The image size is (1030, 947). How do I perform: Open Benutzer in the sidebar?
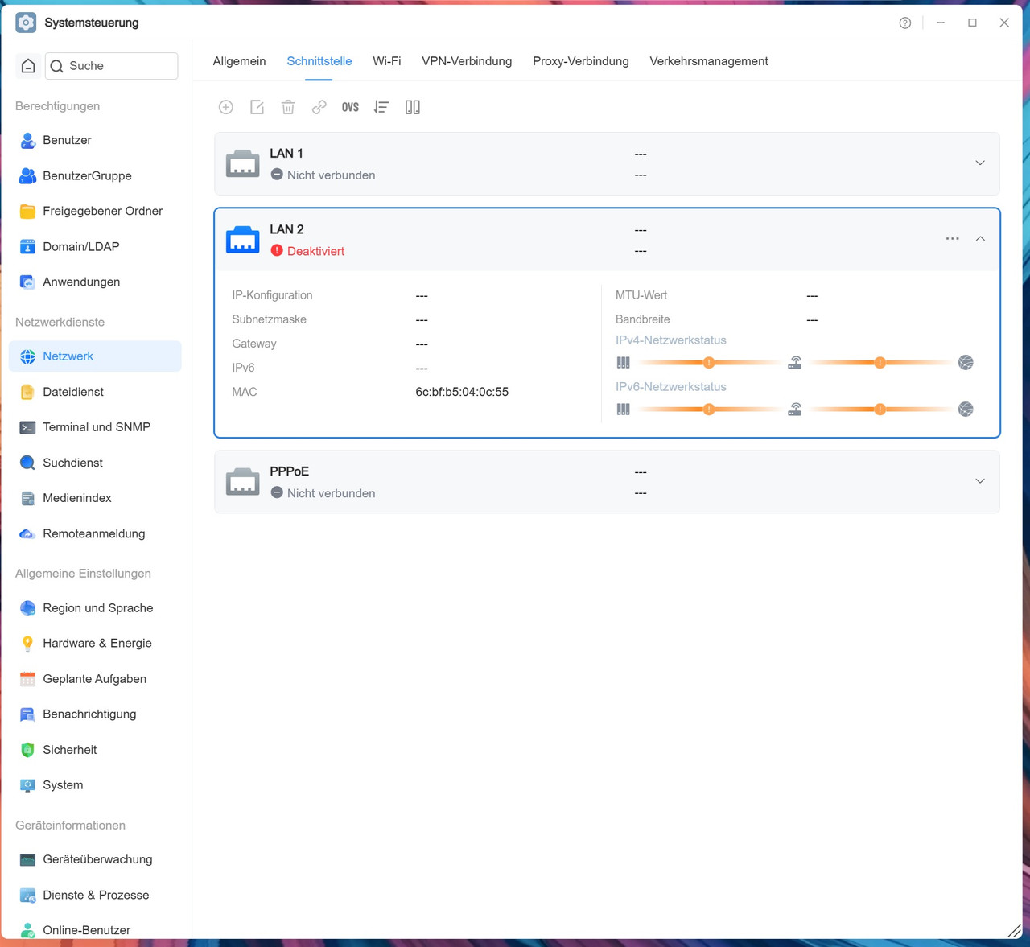(x=95, y=140)
